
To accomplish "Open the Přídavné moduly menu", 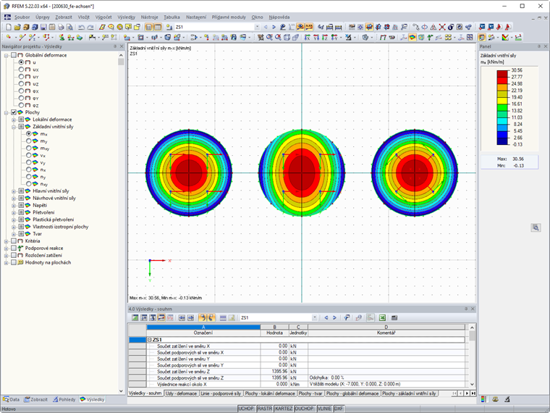I will 229,17.
